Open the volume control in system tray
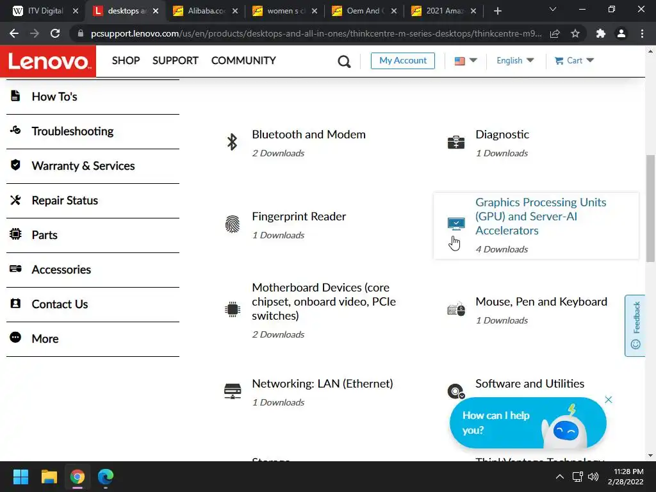 pos(593,477)
